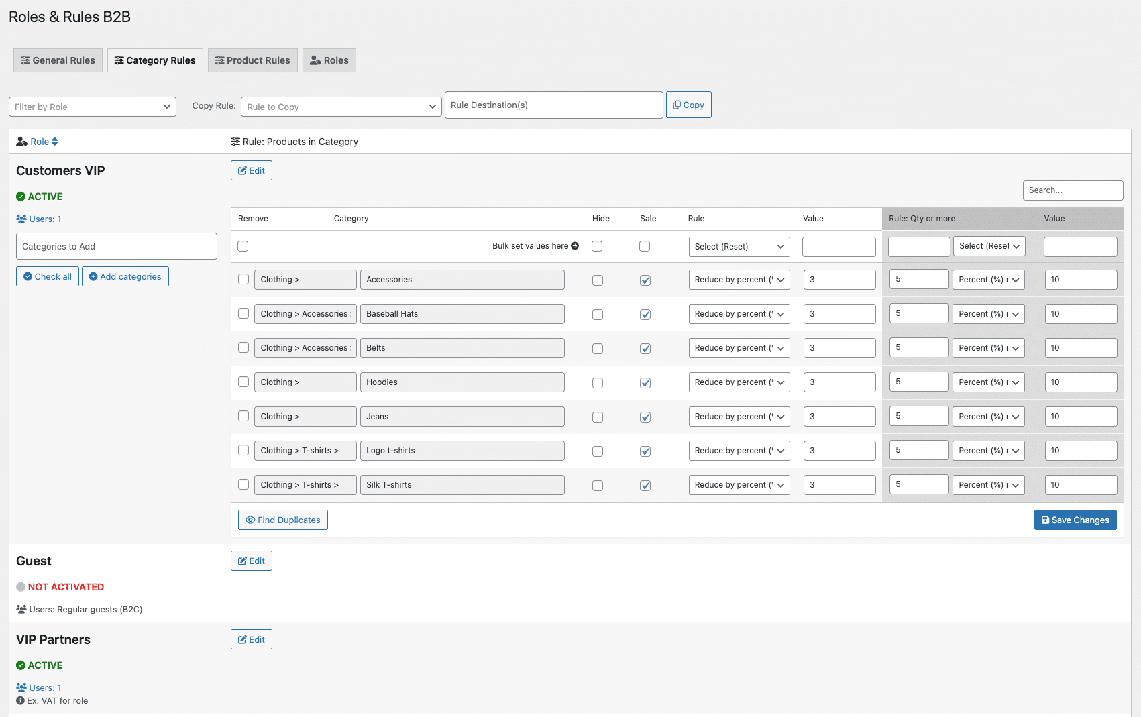Click the green ACTIVE check icon under VIP Partners
Viewport: 1141px width, 717px height.
21,665
